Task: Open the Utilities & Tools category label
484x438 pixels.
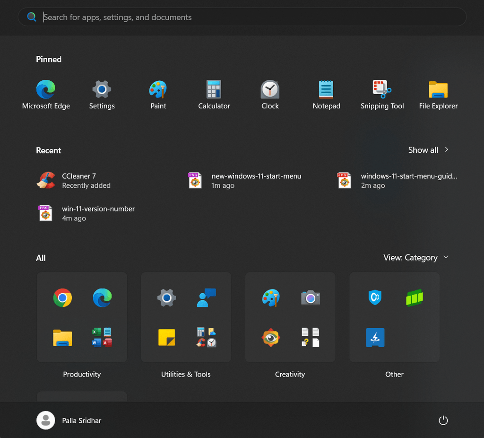Action: [186, 374]
